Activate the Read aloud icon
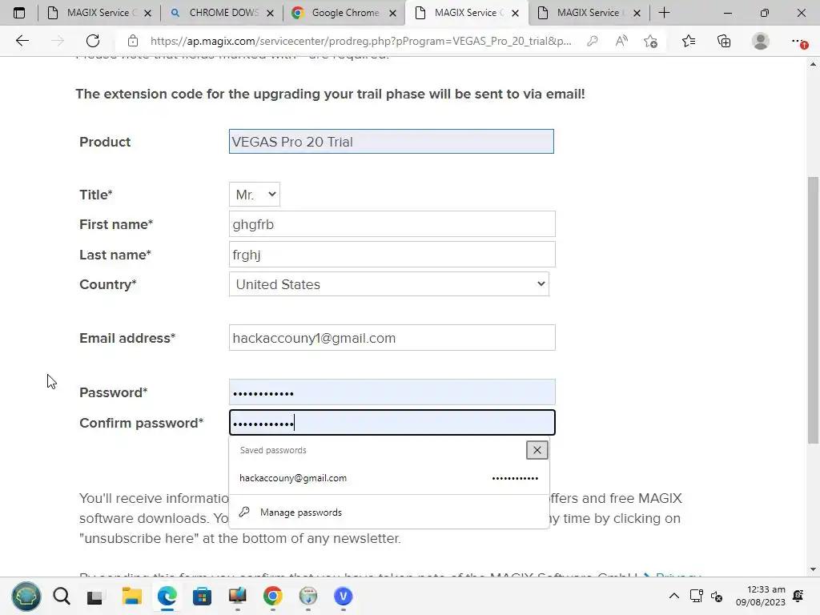820x615 pixels. tap(621, 41)
